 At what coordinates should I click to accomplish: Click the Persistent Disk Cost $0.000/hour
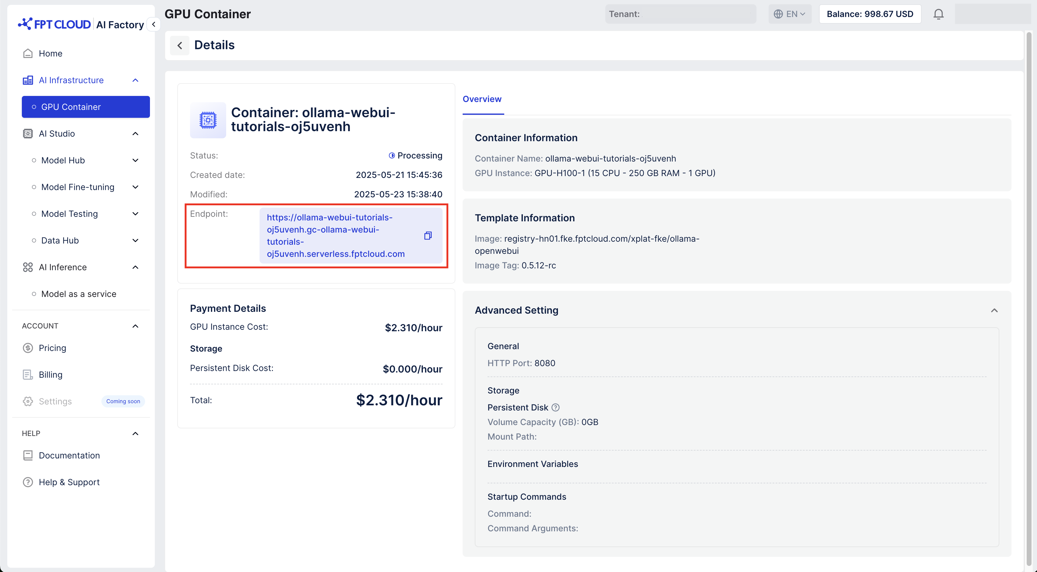[413, 369]
